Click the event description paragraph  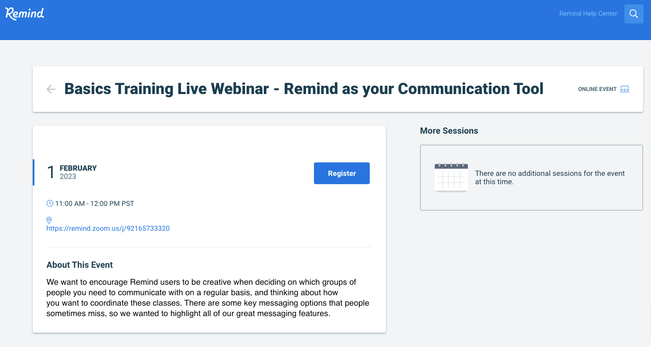208,298
